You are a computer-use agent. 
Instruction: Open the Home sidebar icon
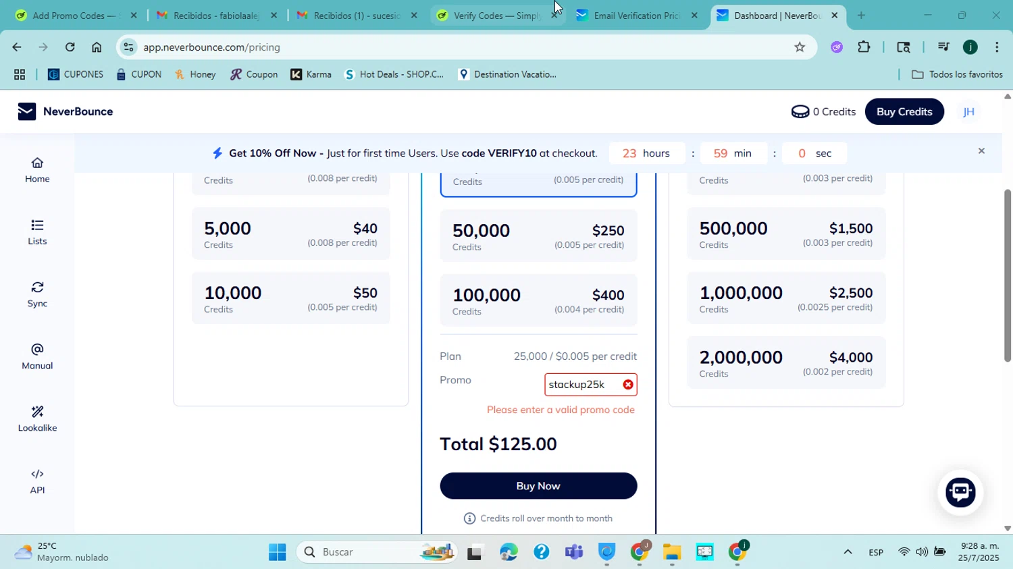tap(37, 169)
